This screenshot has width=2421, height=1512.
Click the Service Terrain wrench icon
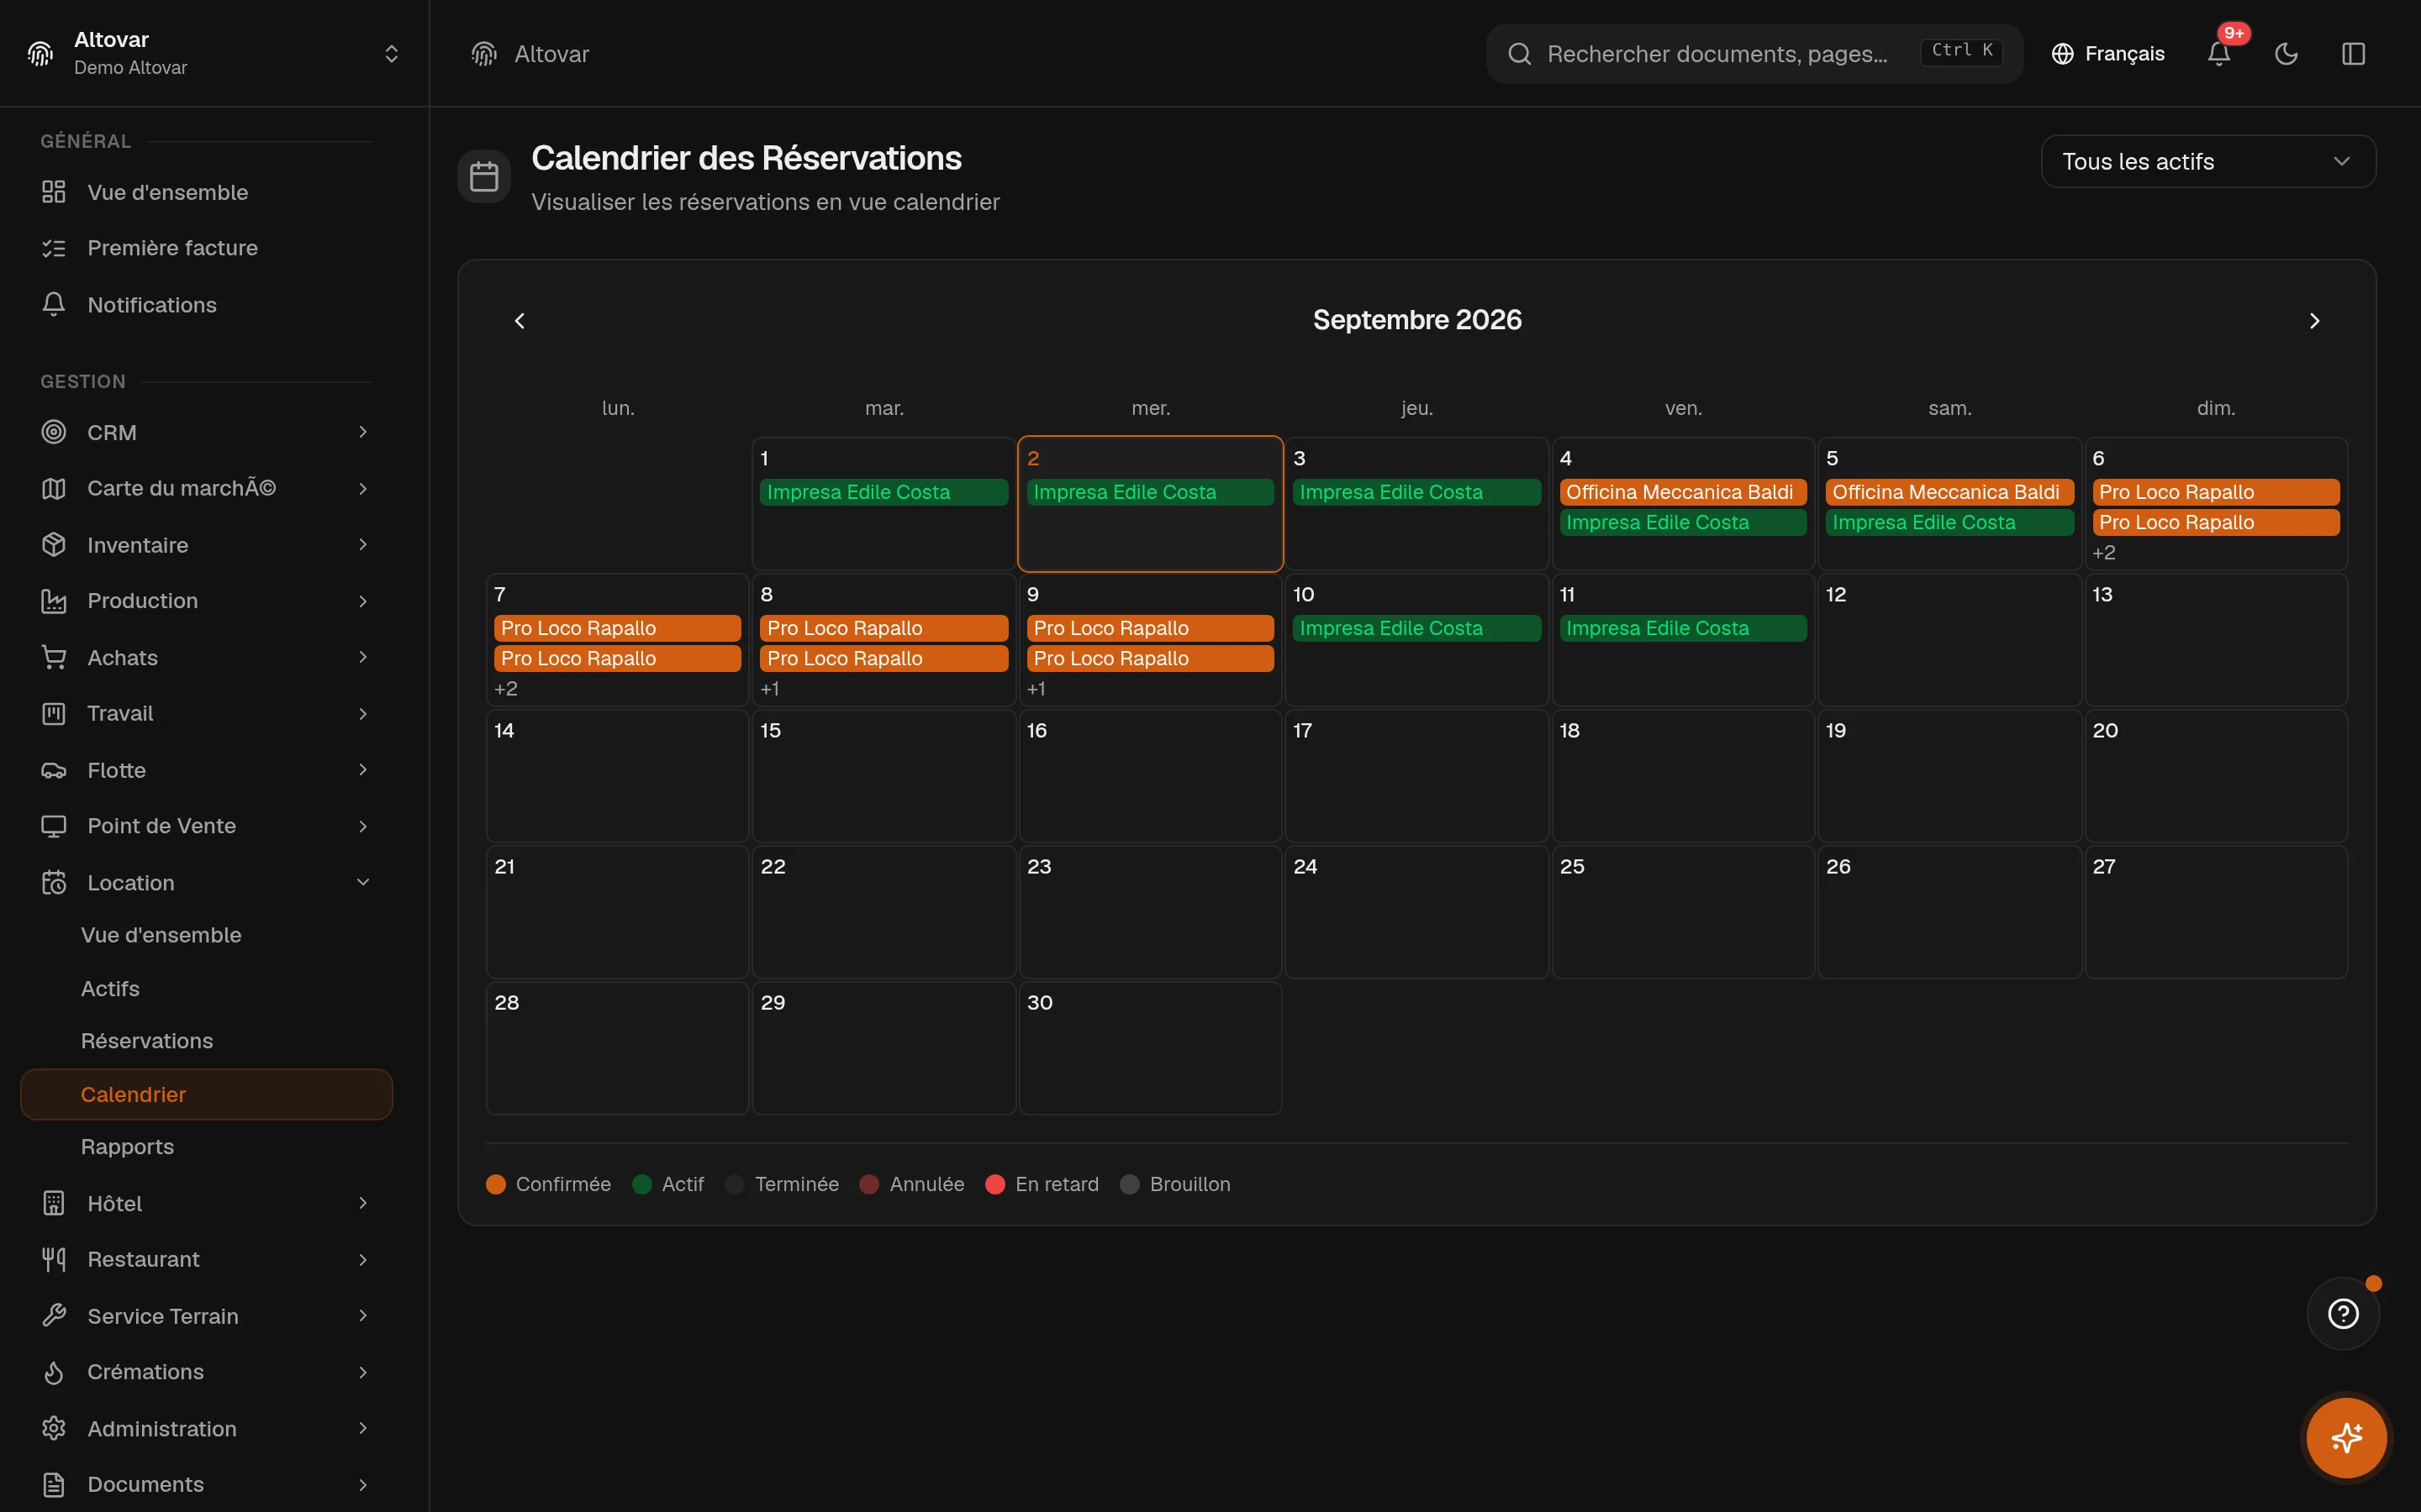point(54,1315)
